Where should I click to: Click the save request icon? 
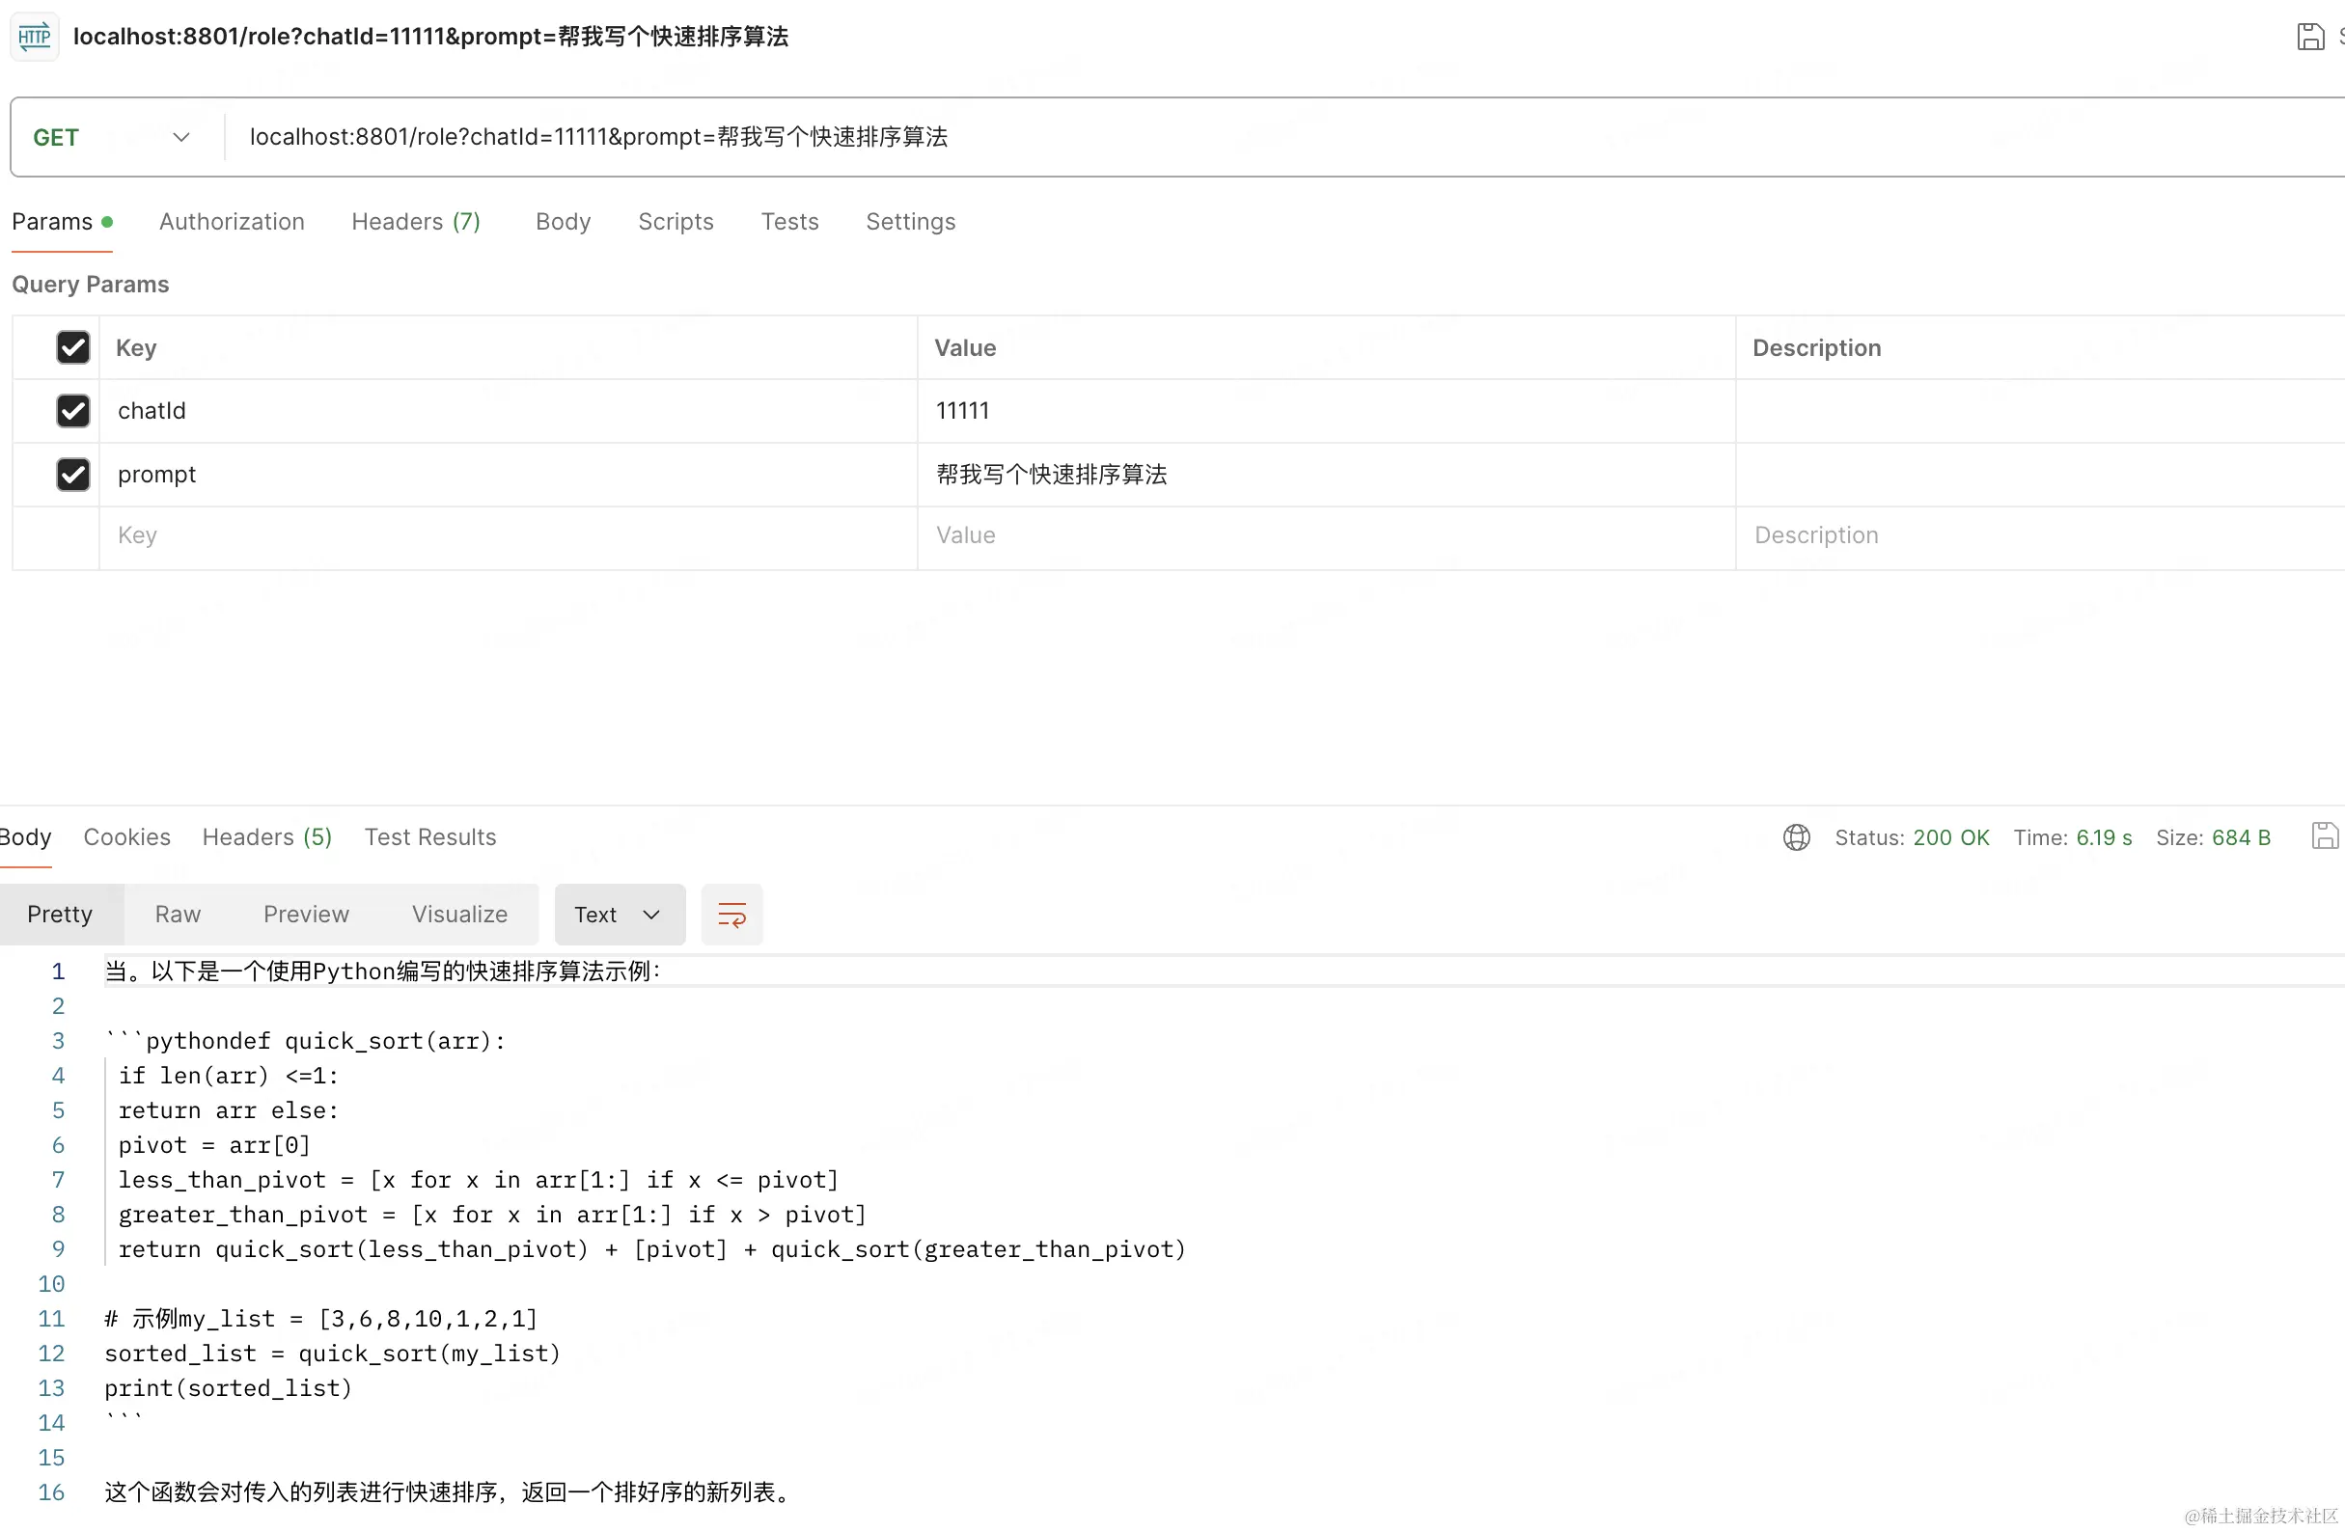(x=2309, y=38)
